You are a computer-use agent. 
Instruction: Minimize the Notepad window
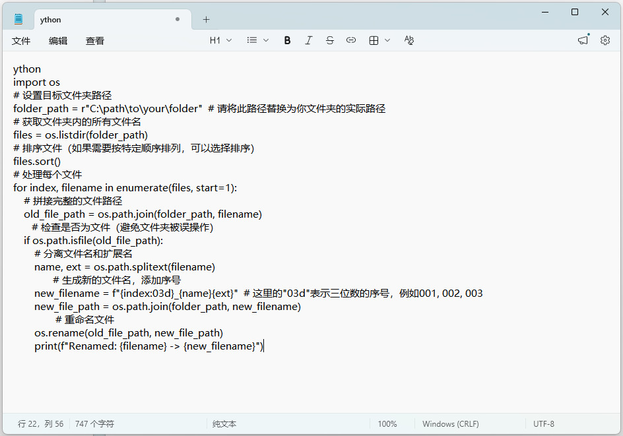pos(545,13)
